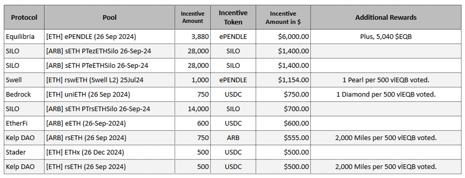Select the ePENDLE (26 Sep 2024) pool cell

[91, 37]
